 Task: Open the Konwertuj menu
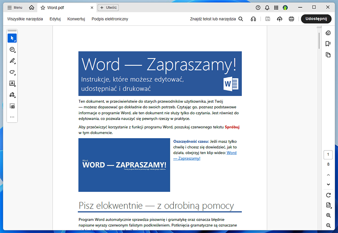click(x=76, y=19)
